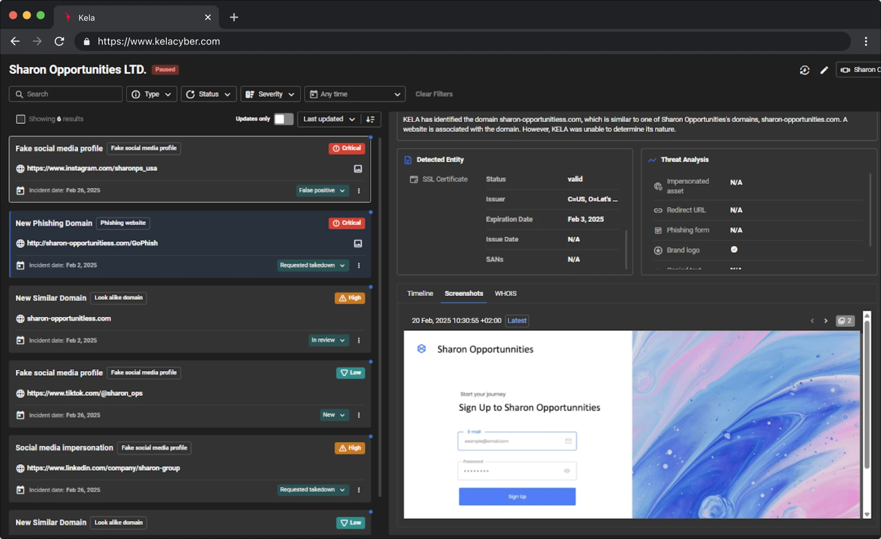Switch to the Screenshots tab
The width and height of the screenshot is (881, 539).
(x=464, y=294)
